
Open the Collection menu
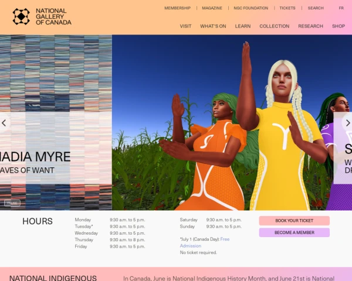click(x=275, y=26)
